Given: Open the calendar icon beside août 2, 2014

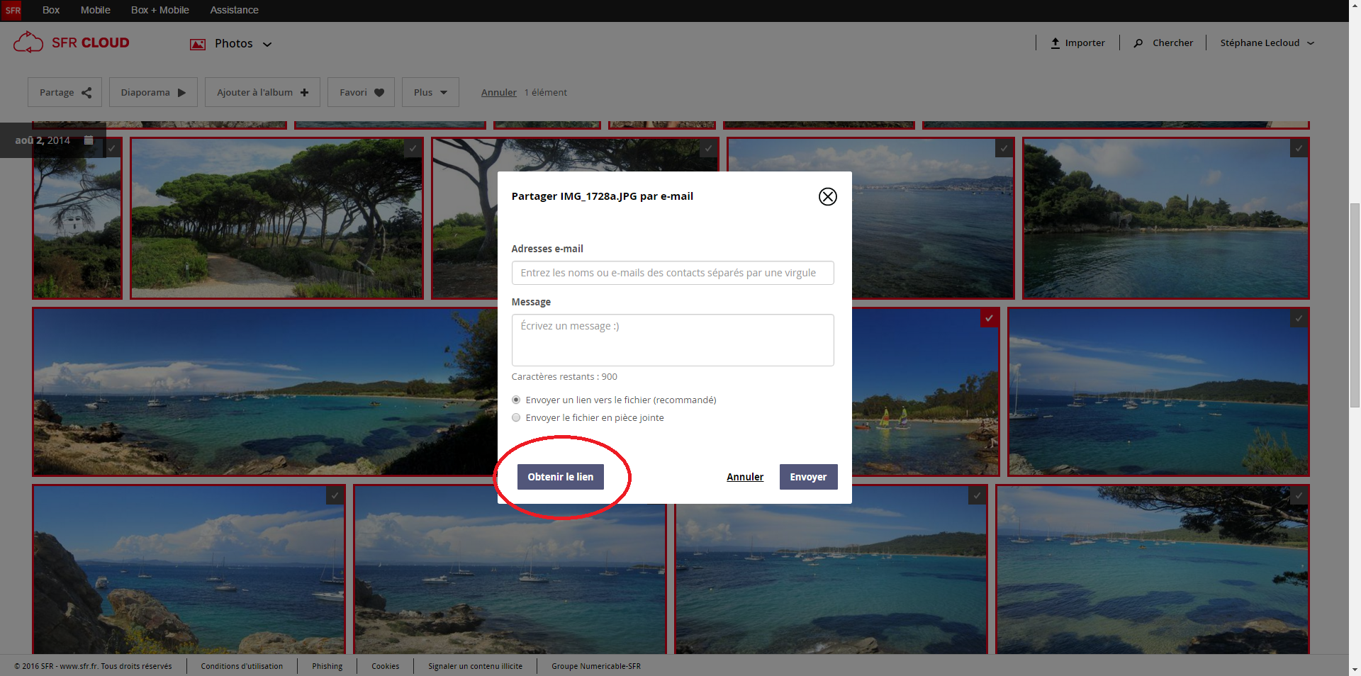Looking at the screenshot, I should click(89, 140).
